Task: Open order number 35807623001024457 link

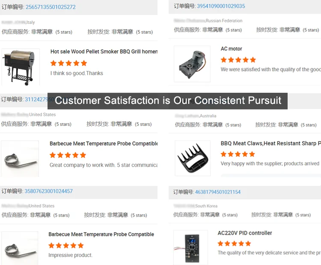Action: pyautogui.click(x=48, y=191)
